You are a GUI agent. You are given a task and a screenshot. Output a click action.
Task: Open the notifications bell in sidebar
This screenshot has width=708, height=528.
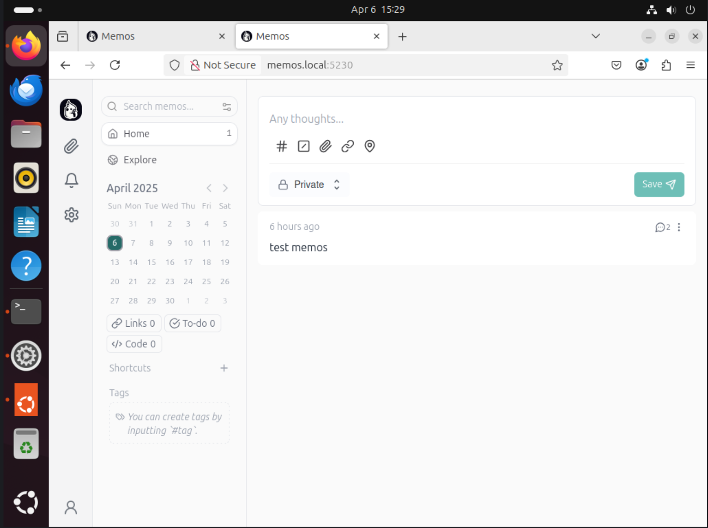(71, 180)
